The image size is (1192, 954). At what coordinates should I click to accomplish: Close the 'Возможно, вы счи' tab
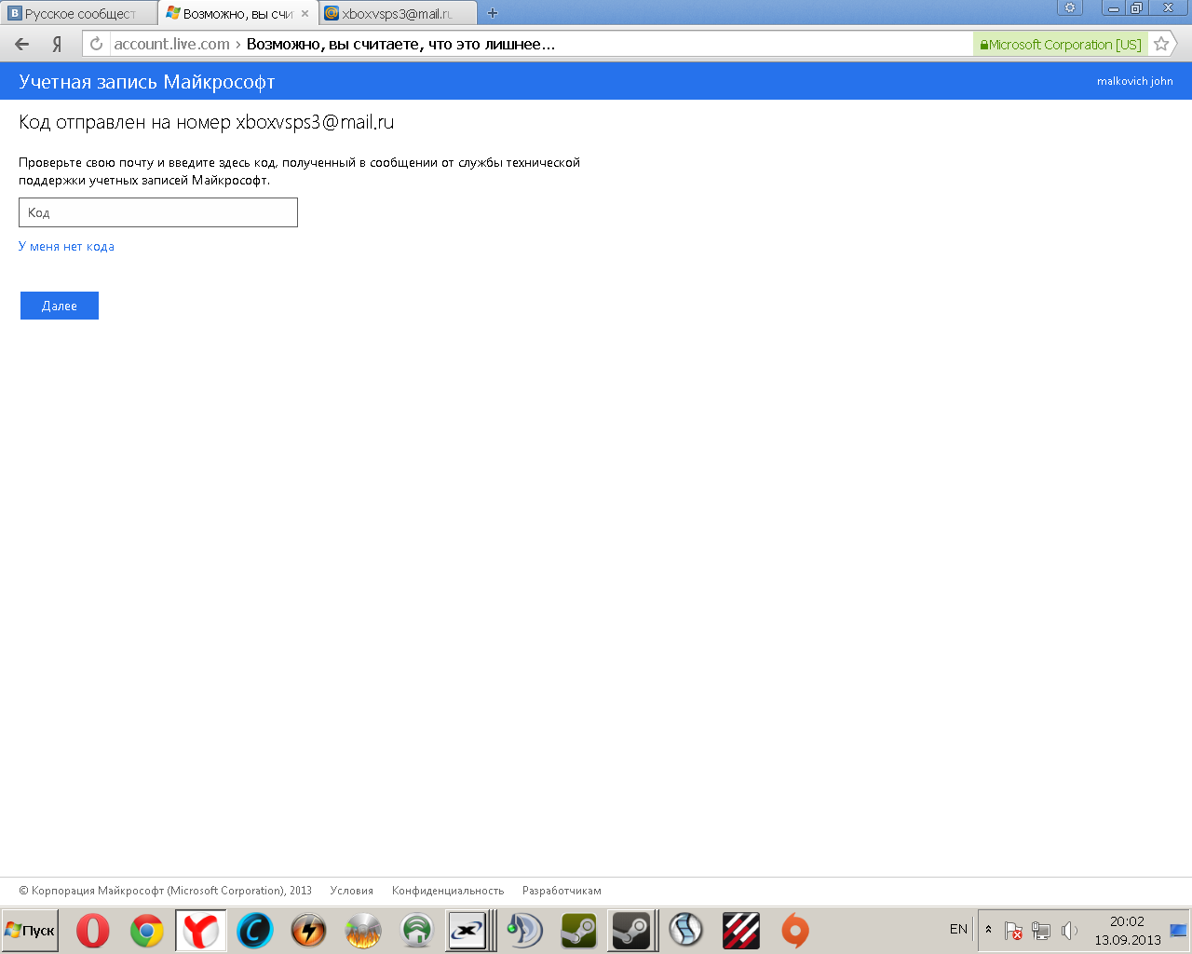coord(305,13)
